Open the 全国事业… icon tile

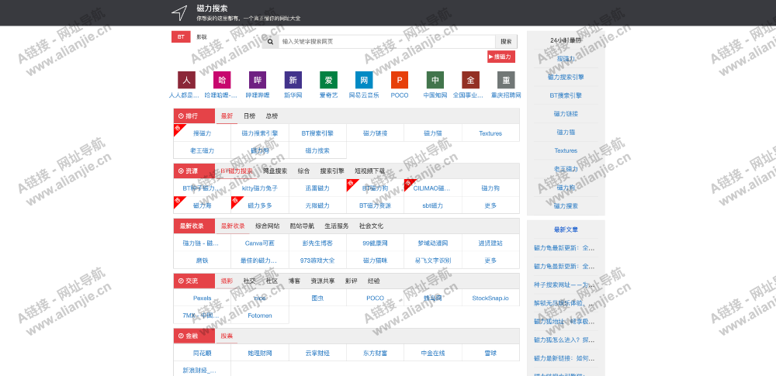pyautogui.click(x=471, y=80)
